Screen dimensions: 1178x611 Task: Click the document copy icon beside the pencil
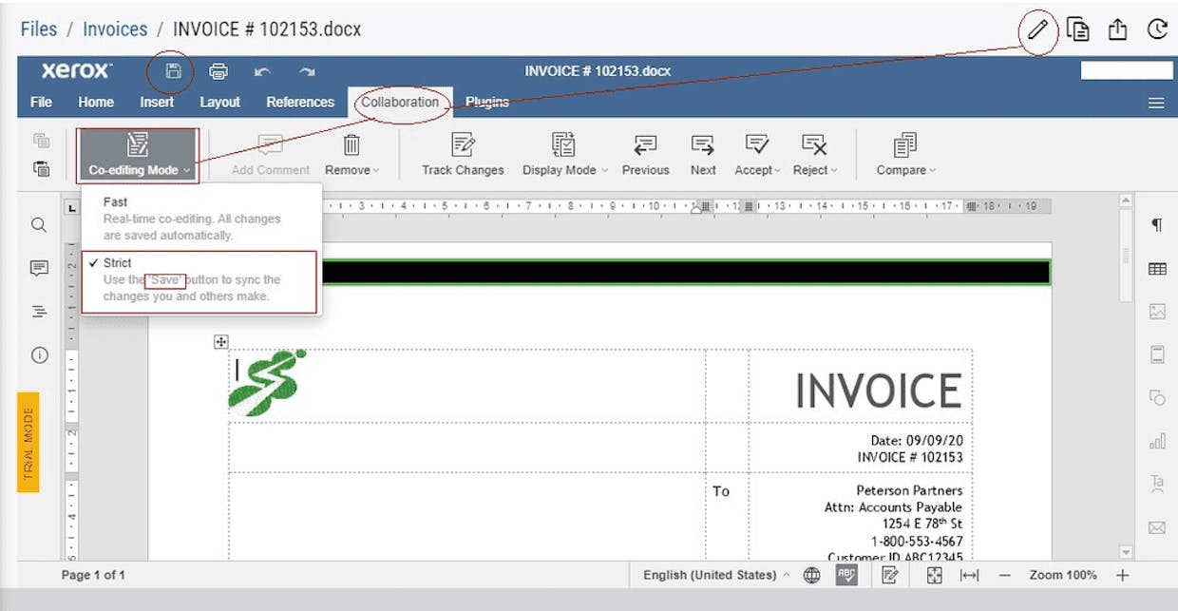tap(1078, 29)
